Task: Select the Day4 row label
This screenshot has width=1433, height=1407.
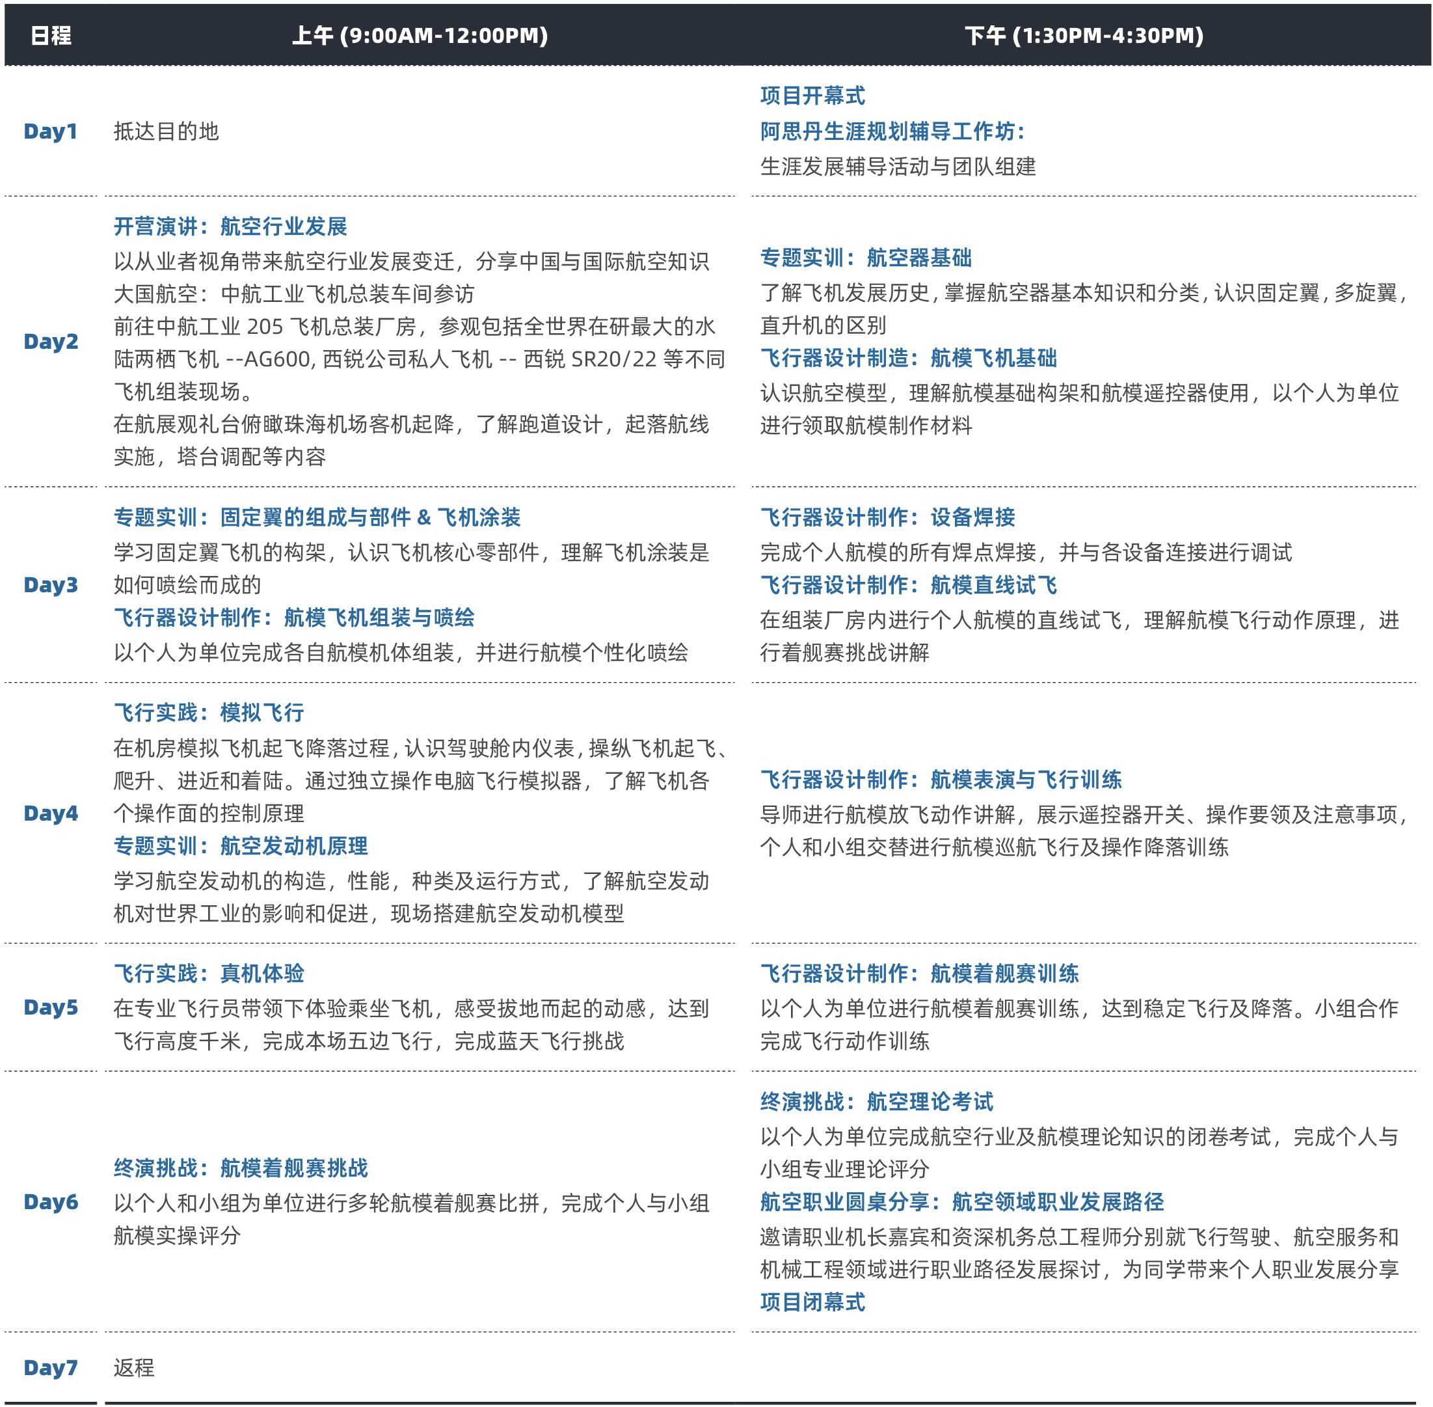Action: pyautogui.click(x=50, y=813)
